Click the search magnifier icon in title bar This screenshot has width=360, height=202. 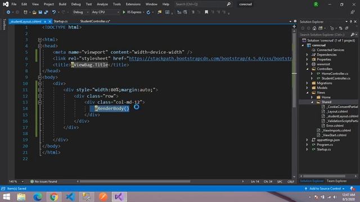click(229, 4)
